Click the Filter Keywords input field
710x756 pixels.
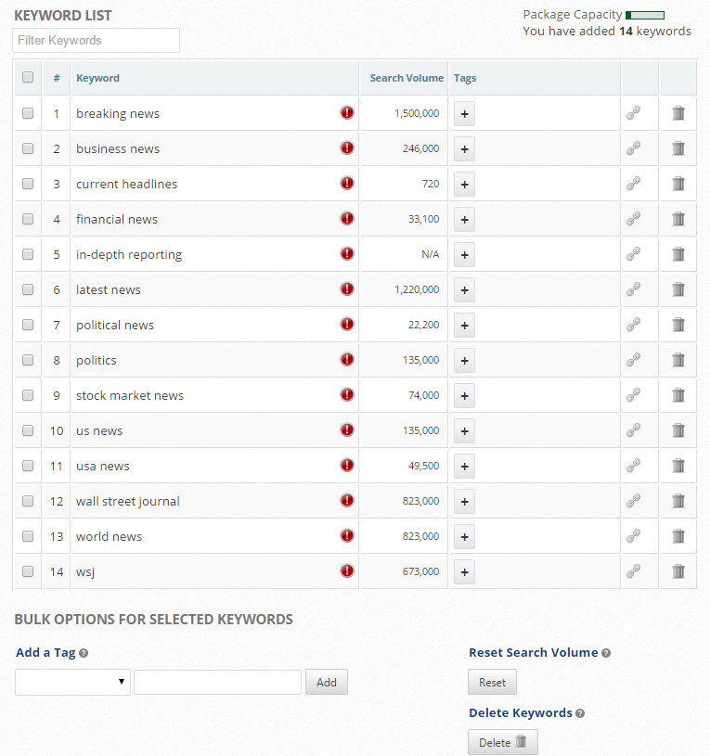click(x=96, y=40)
